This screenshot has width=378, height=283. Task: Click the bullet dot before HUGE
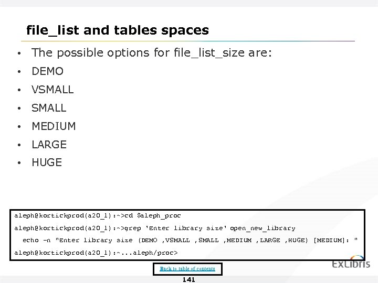click(19, 163)
